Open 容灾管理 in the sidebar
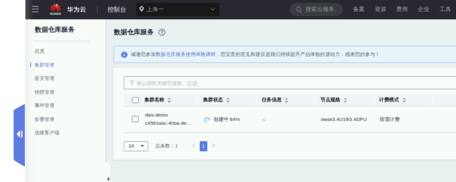 pyautogui.click(x=45, y=79)
